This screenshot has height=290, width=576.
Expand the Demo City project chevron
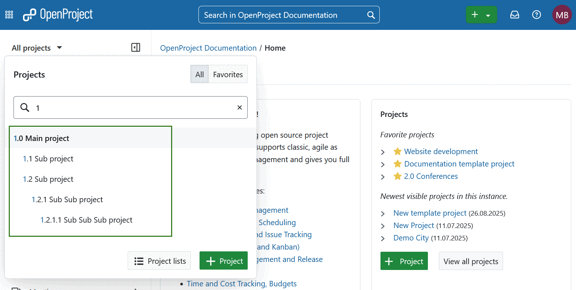tap(383, 239)
